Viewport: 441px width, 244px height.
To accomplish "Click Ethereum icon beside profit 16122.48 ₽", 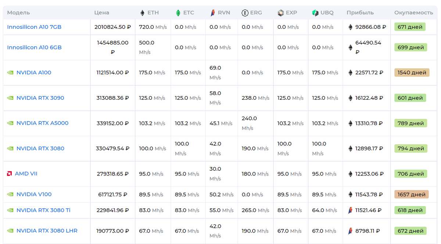I will [x=350, y=98].
